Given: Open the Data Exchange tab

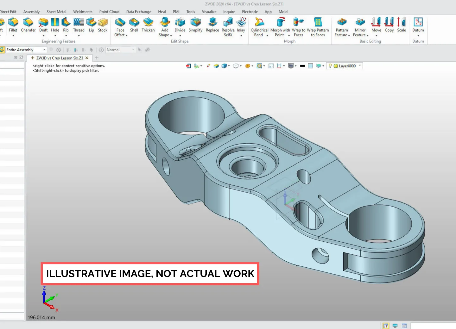Looking at the screenshot, I should [x=139, y=12].
